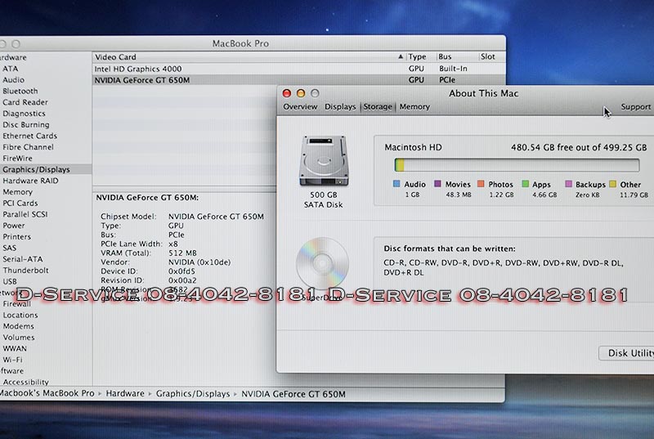Select Thunderbolt in the sidebar
This screenshot has width=654, height=439.
[x=25, y=271]
